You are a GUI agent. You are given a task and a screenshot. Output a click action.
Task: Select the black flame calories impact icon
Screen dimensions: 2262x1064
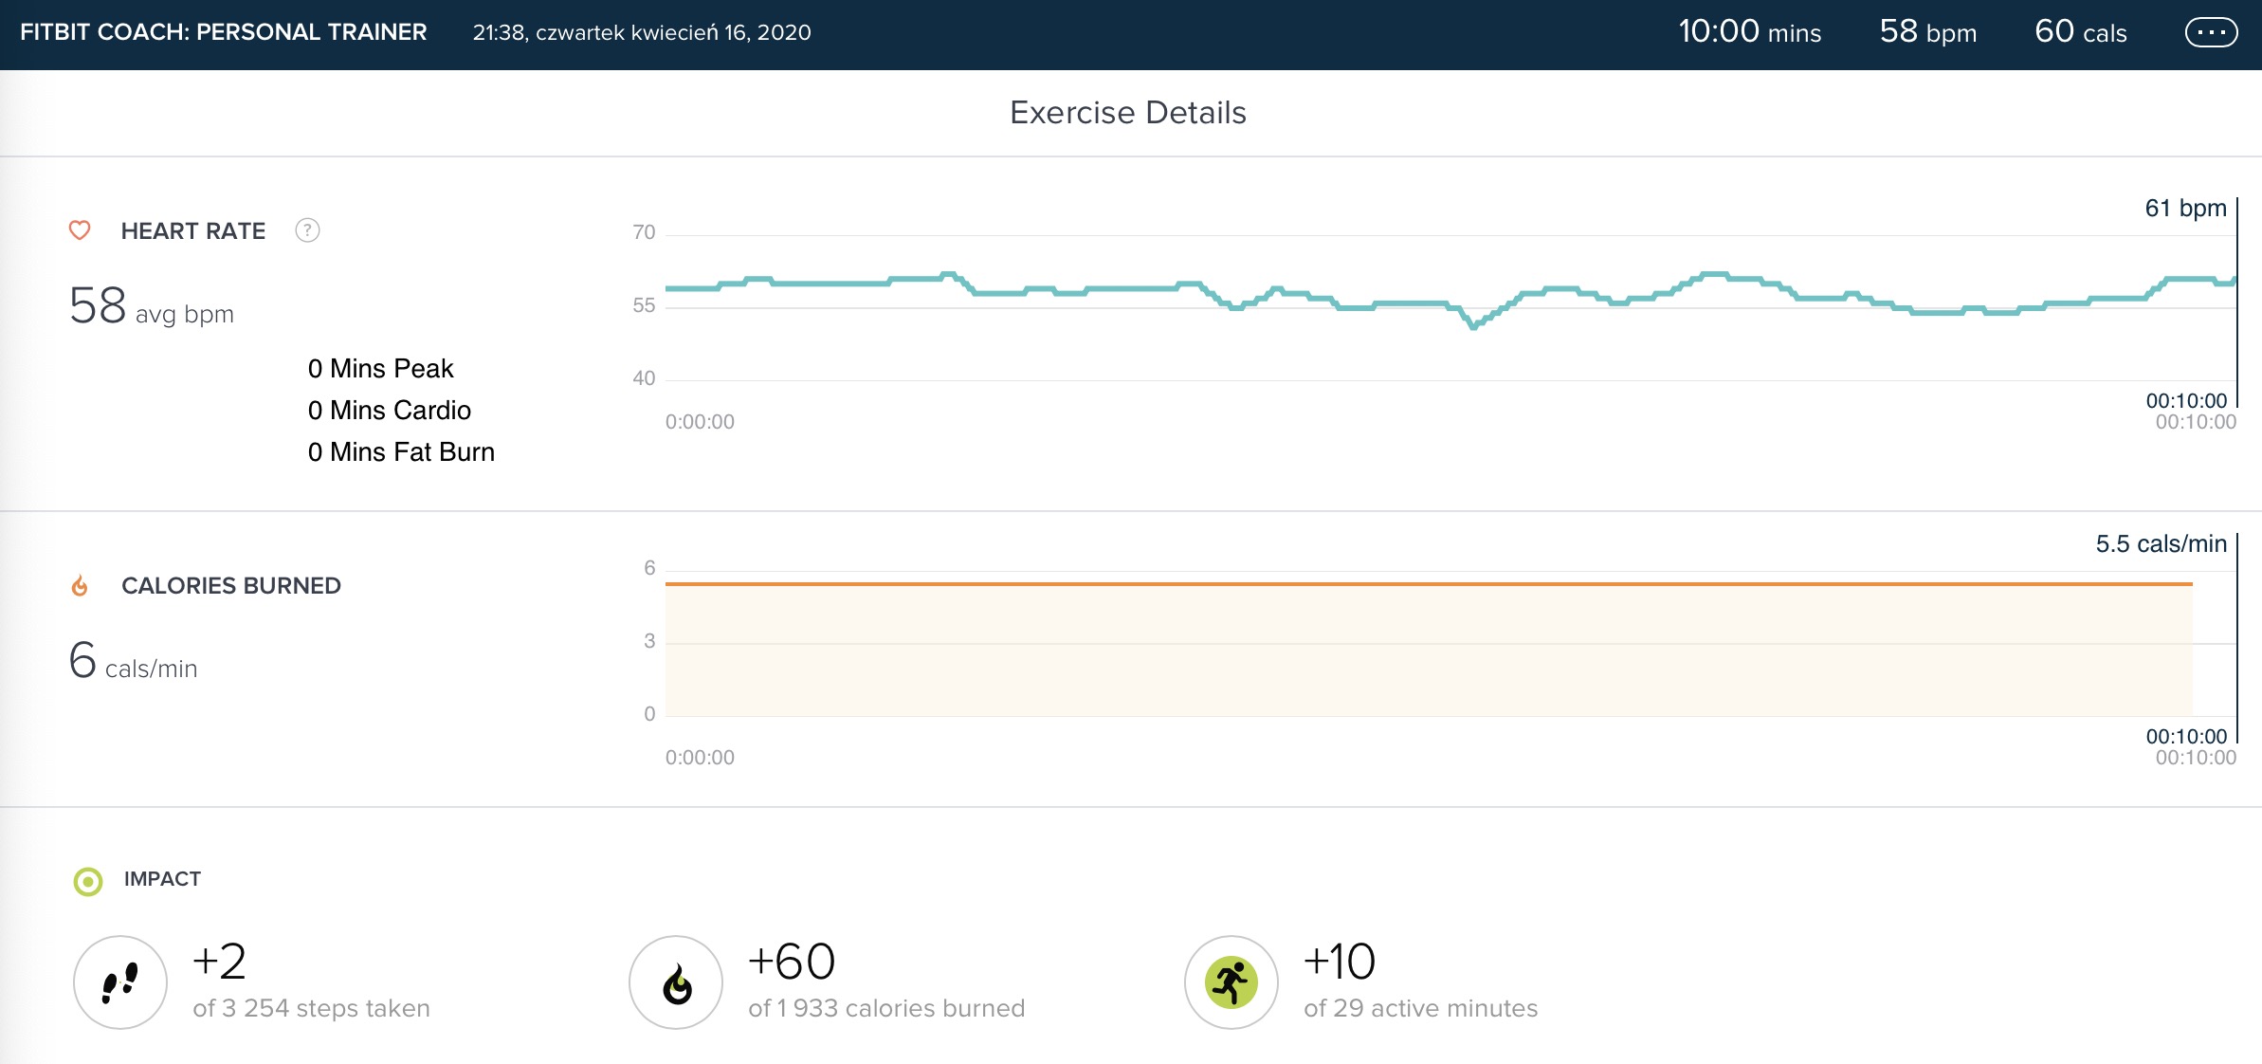pyautogui.click(x=676, y=982)
